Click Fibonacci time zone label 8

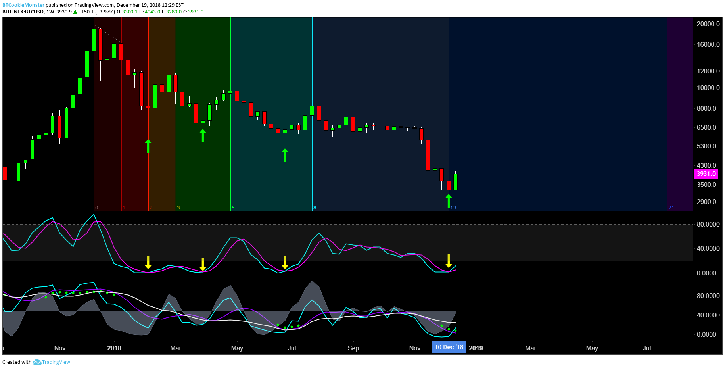pos(315,208)
